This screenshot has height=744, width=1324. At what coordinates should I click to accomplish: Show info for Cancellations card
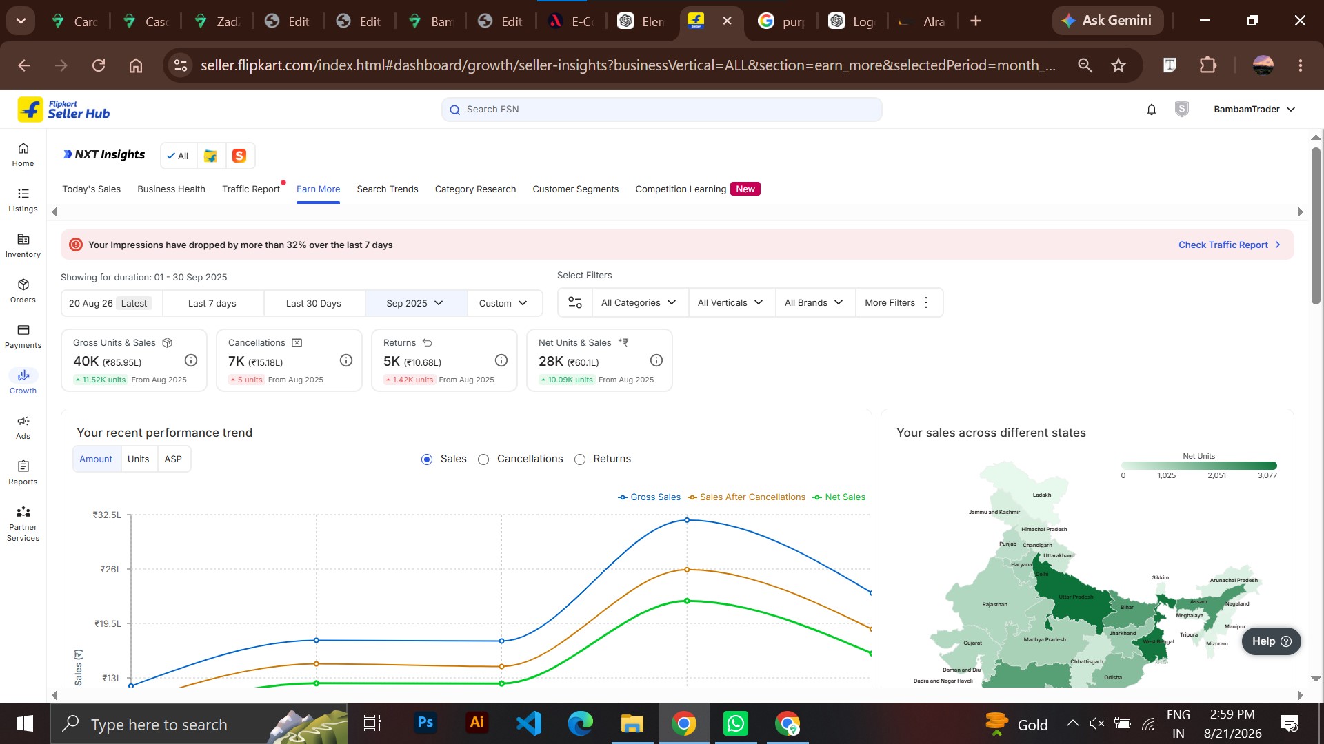point(346,360)
